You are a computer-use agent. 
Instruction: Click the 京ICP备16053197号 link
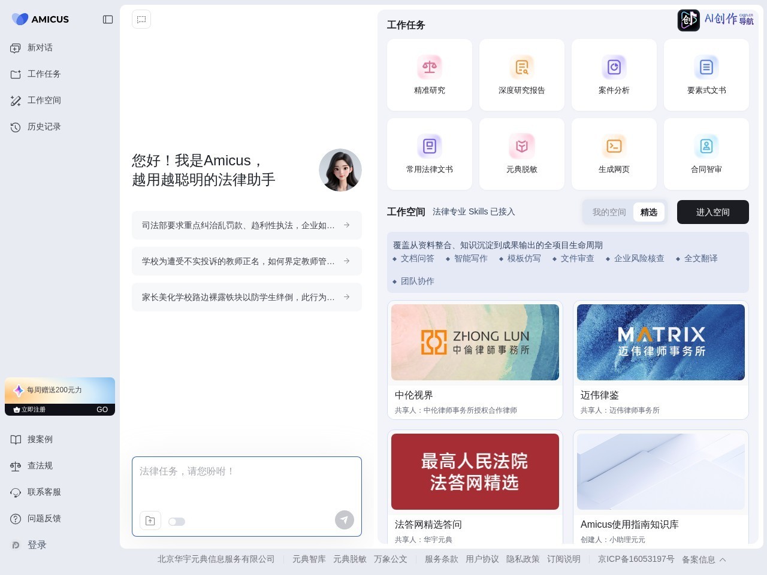coord(636,559)
